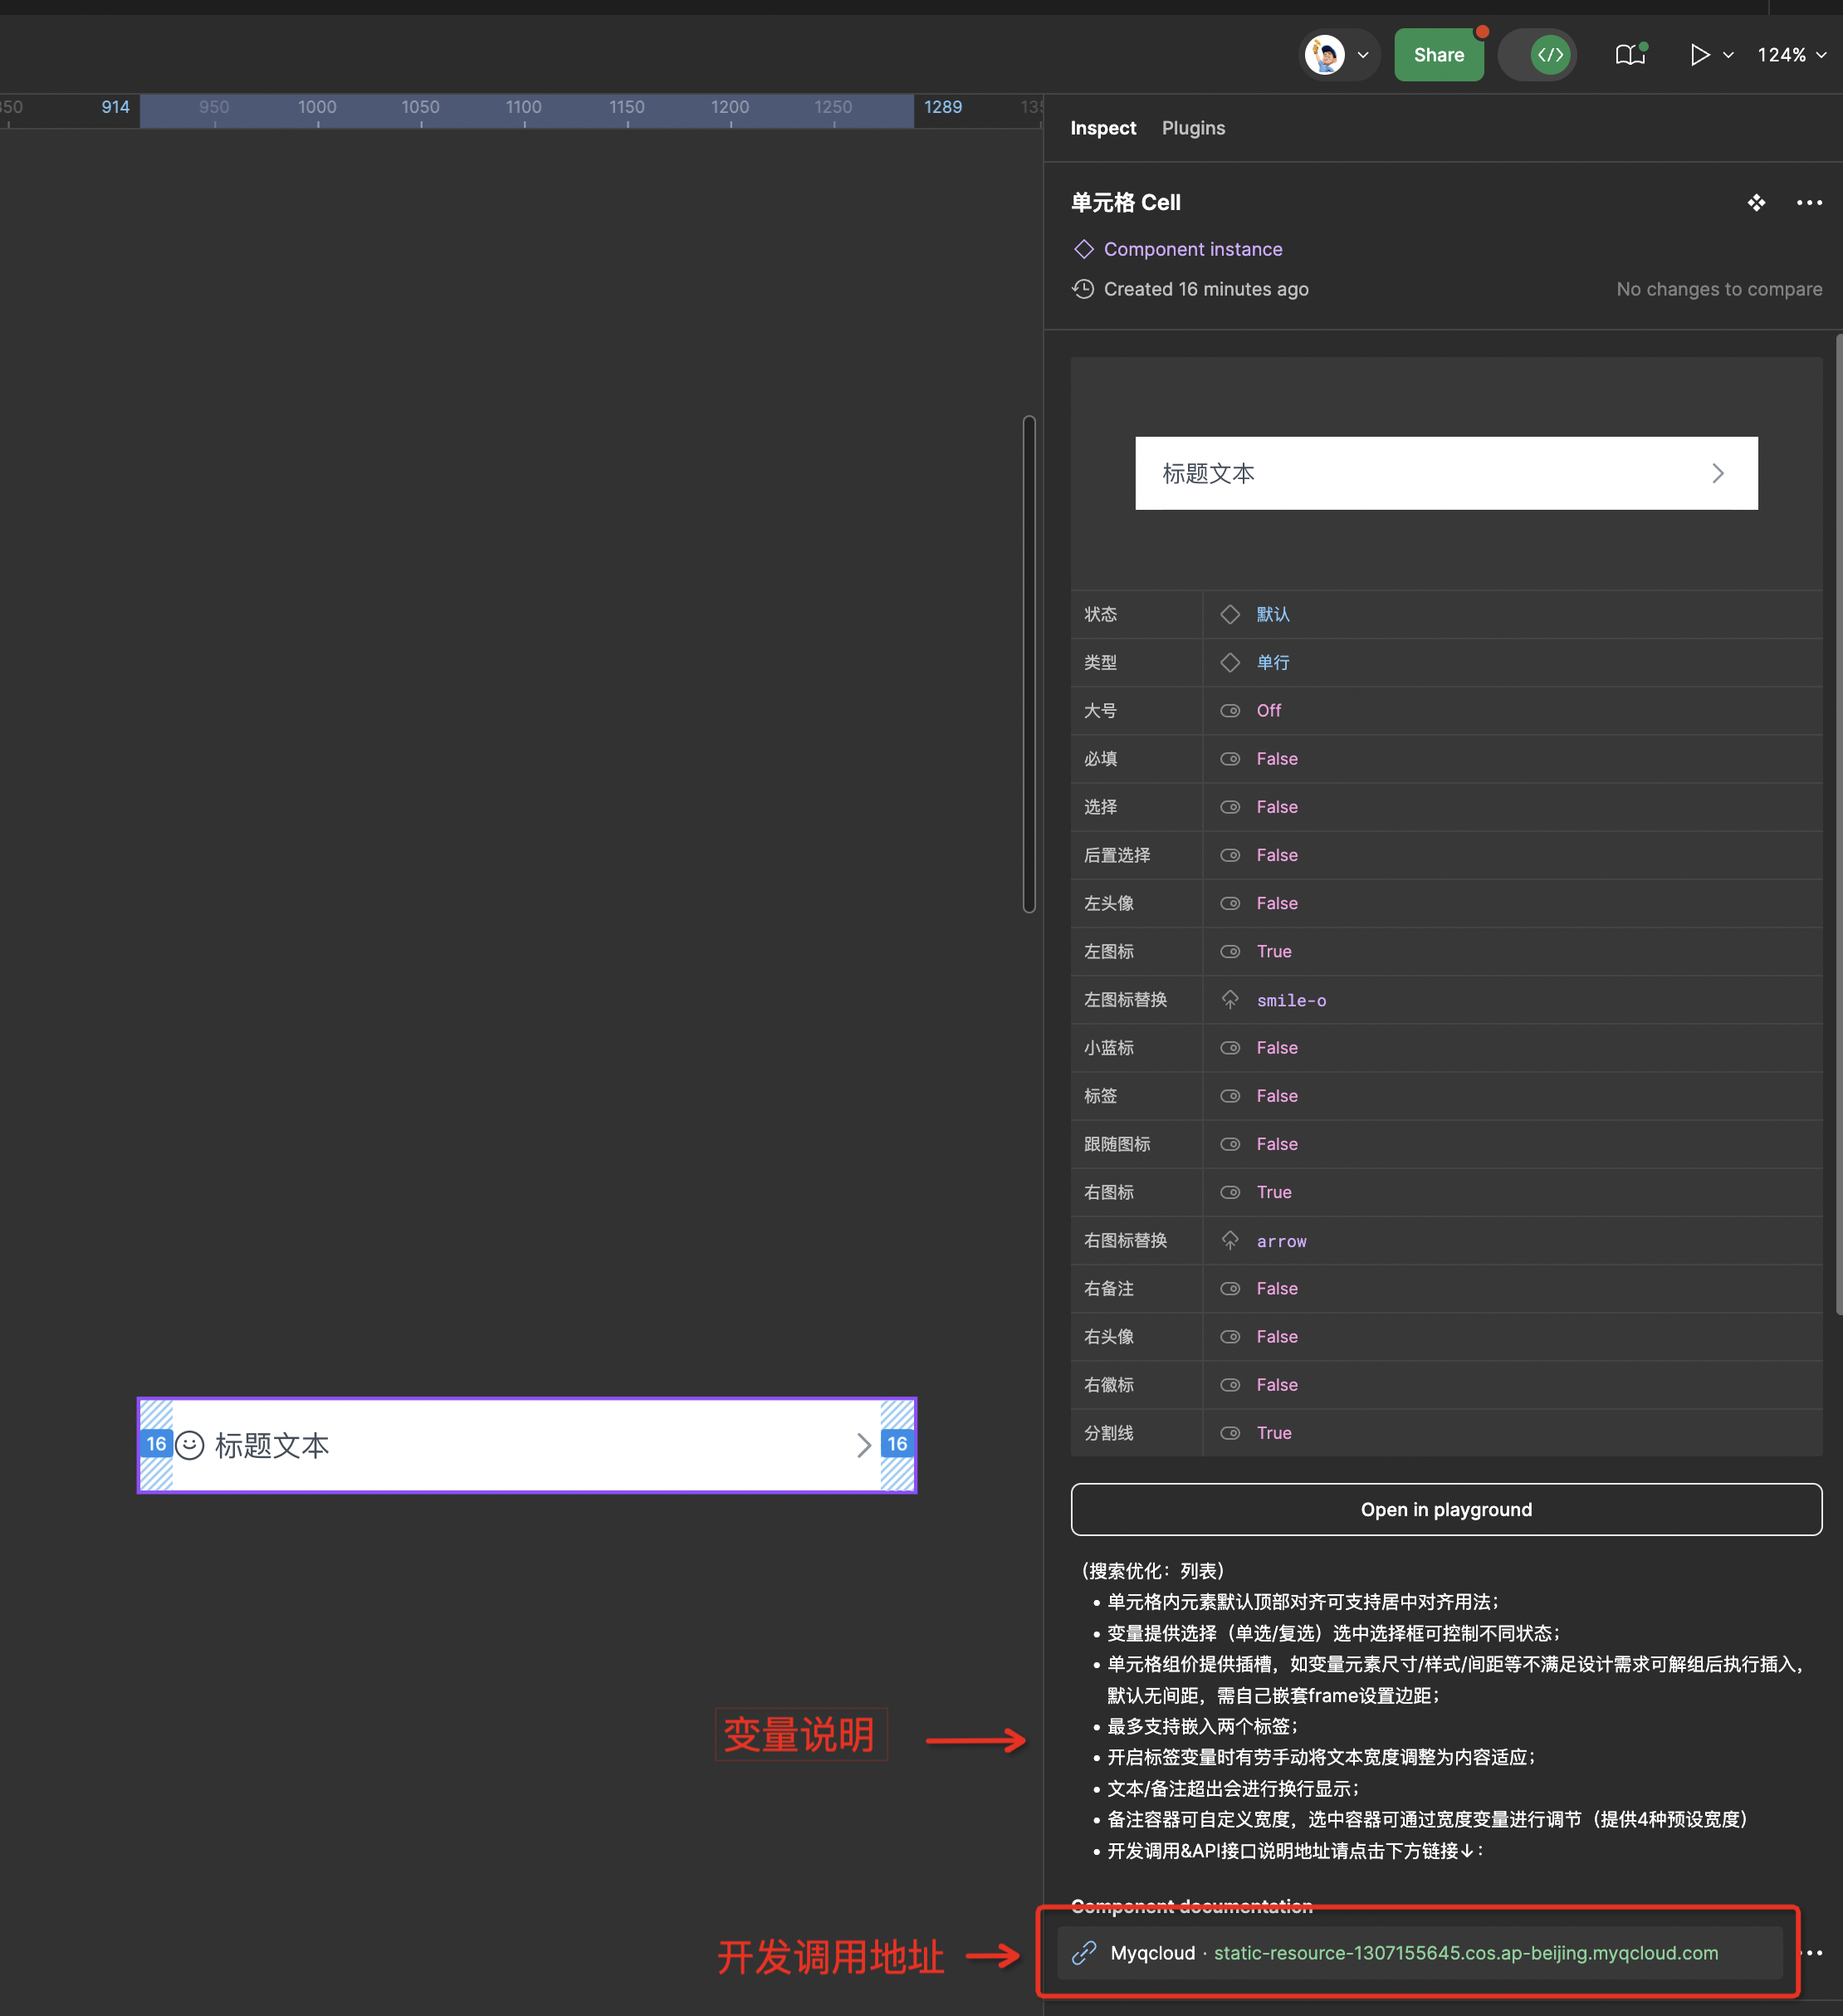1843x2016 pixels.
Task: Click the 标签 False boolean value
Action: pyautogui.click(x=1277, y=1096)
